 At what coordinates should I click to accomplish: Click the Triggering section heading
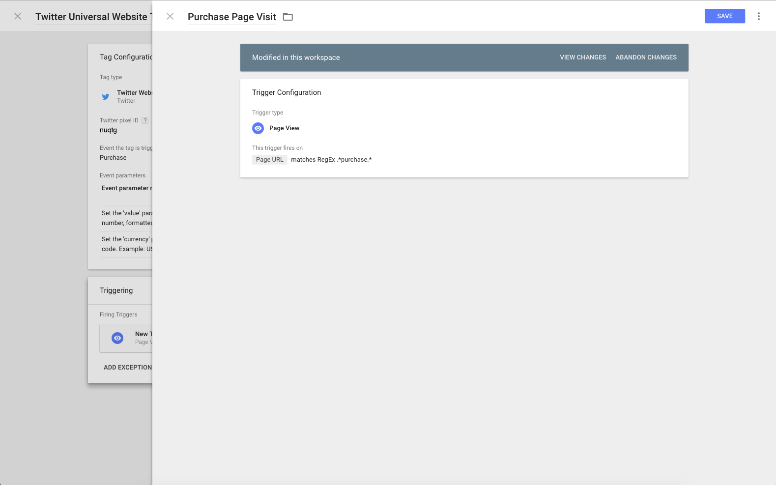(x=116, y=290)
